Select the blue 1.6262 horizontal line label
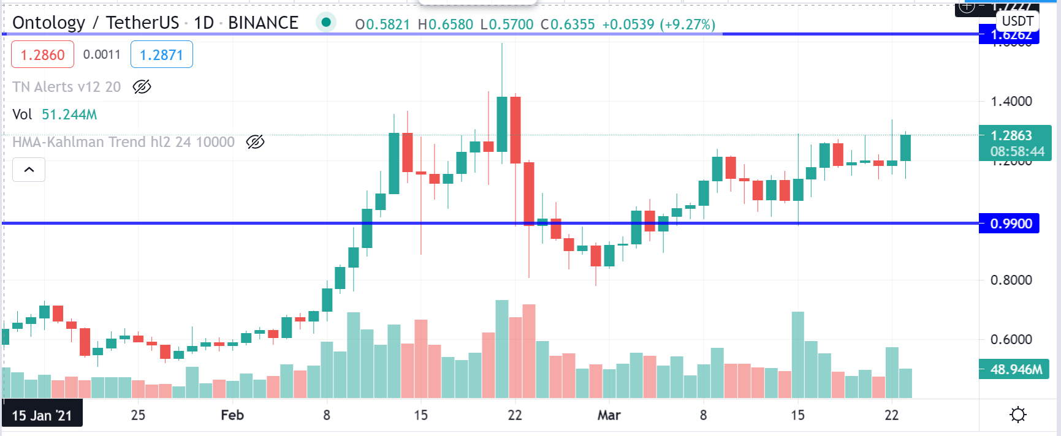The height and width of the screenshot is (436, 1061). coord(1010,35)
